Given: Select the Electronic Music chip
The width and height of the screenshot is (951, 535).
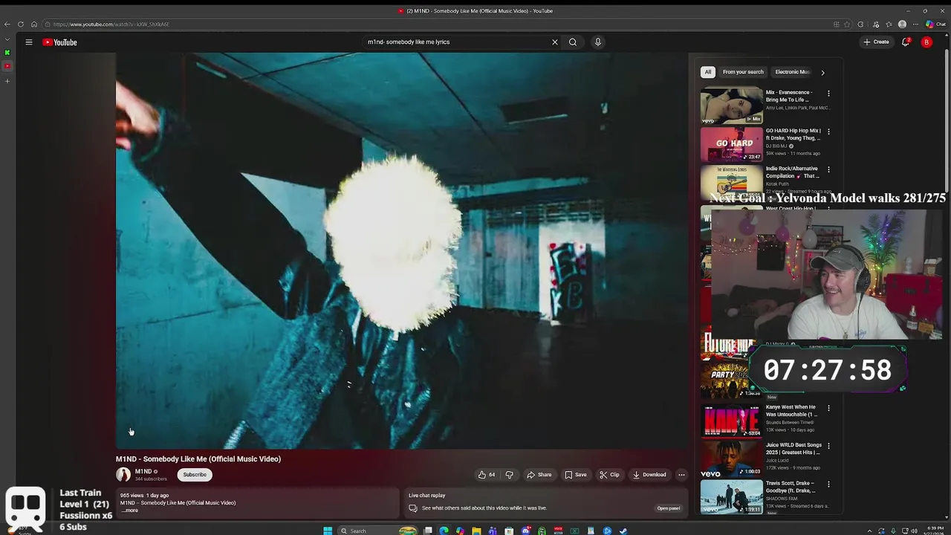Looking at the screenshot, I should (792, 72).
